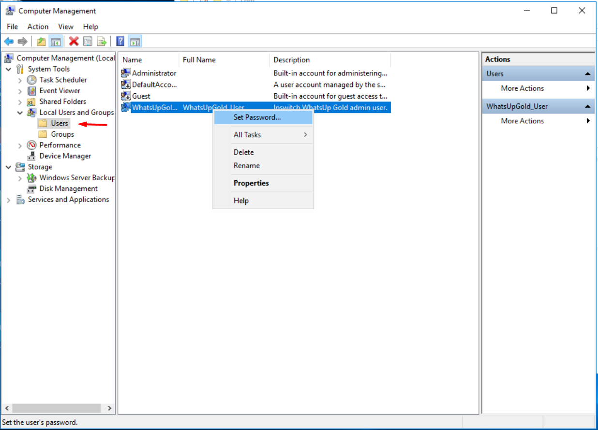Click the Back arrow in the toolbar

coord(9,42)
